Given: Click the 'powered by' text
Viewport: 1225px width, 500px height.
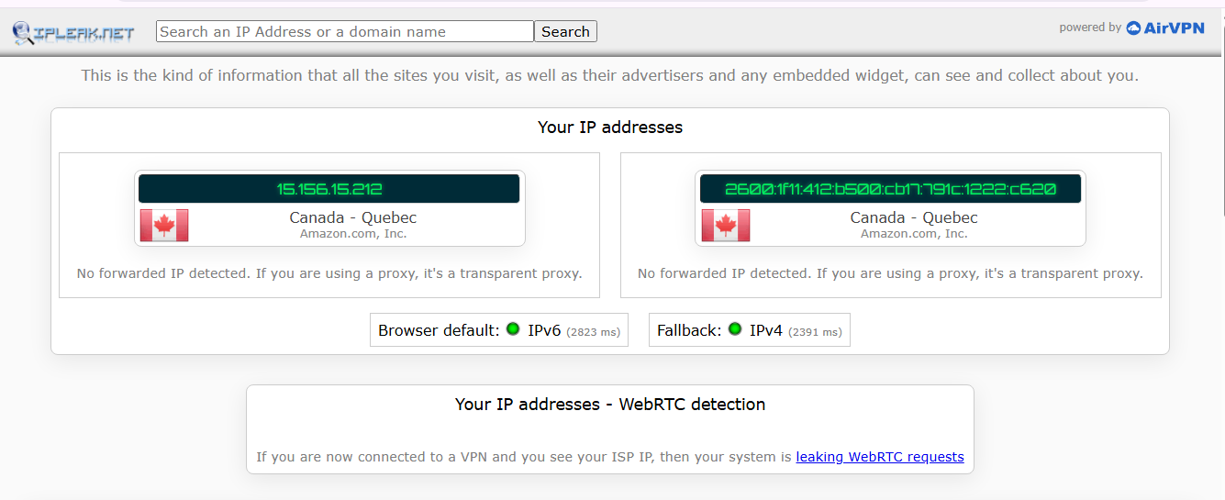Looking at the screenshot, I should click(x=1090, y=28).
